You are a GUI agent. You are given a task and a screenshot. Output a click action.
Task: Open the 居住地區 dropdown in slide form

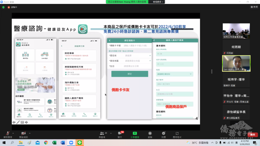click(130, 61)
